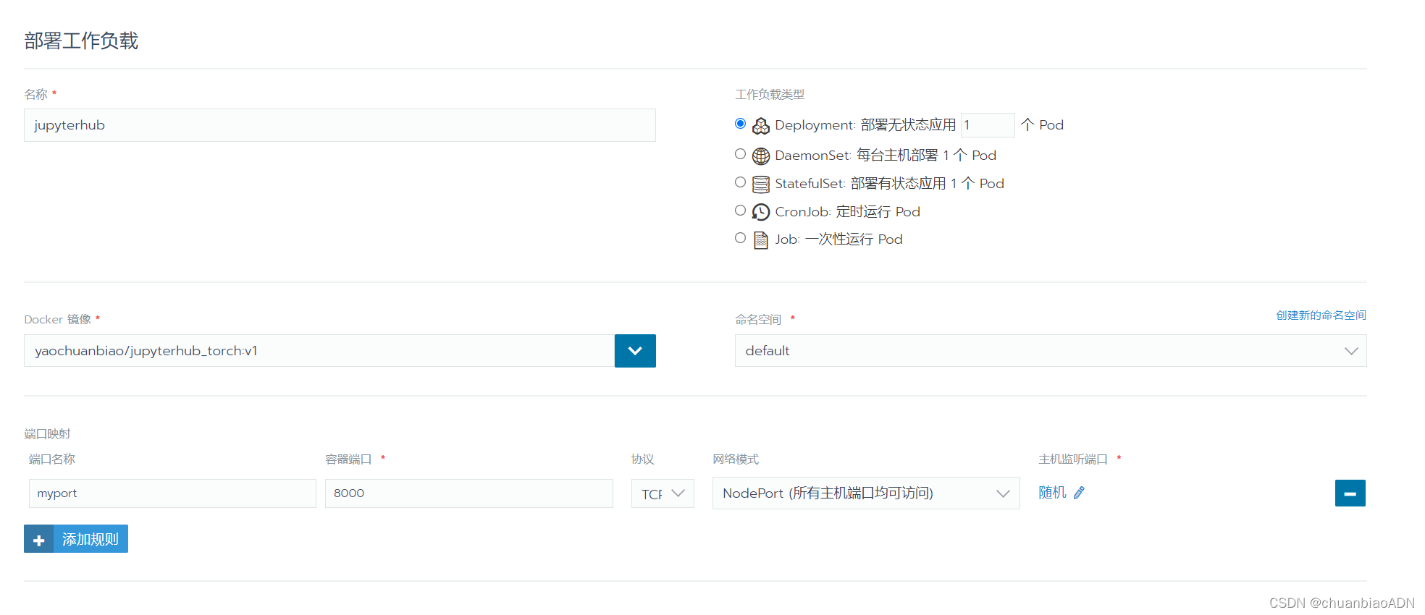Click the Deployment workload icon

click(760, 126)
